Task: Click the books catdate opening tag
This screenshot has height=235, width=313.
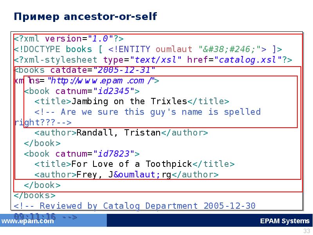Action: [85, 70]
